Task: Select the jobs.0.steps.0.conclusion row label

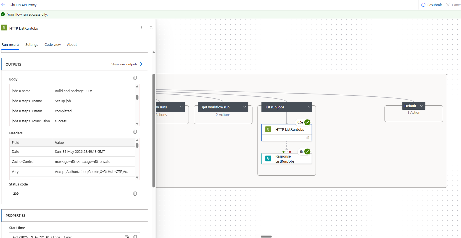Action: 31,121
